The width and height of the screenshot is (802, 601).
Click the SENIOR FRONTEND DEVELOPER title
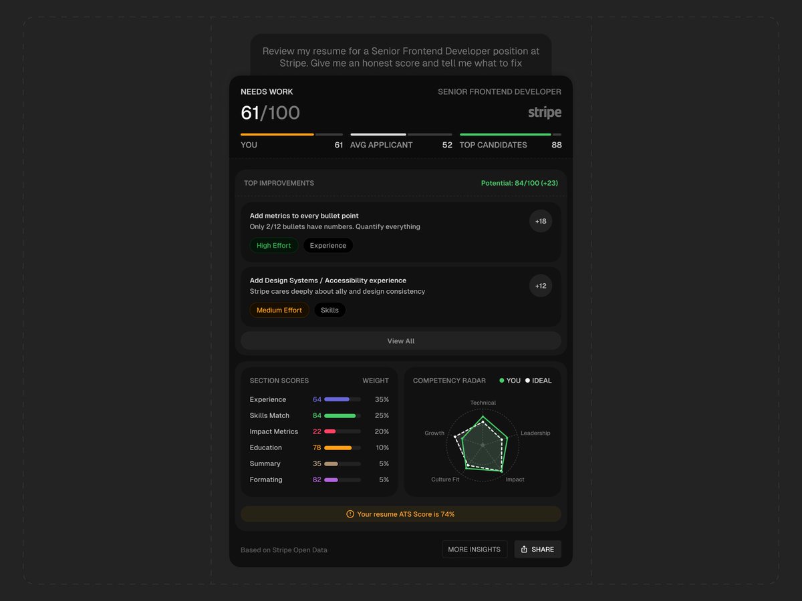click(x=499, y=91)
